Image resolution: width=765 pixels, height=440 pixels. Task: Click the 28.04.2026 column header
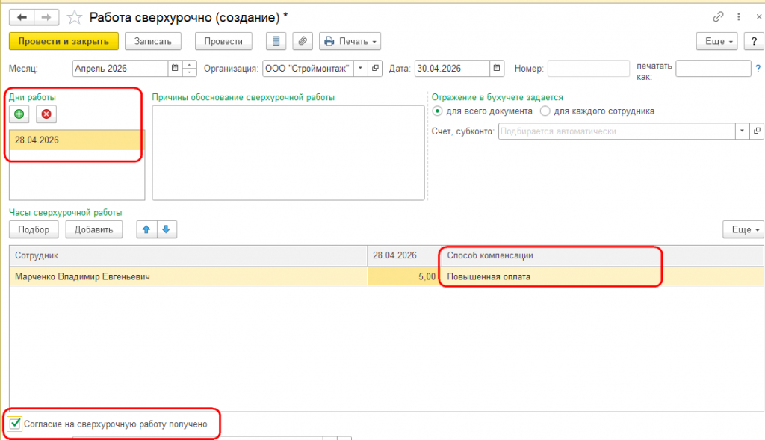coord(403,255)
